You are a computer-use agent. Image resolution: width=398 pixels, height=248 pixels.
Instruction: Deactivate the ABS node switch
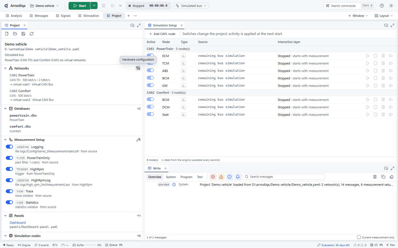click(150, 71)
